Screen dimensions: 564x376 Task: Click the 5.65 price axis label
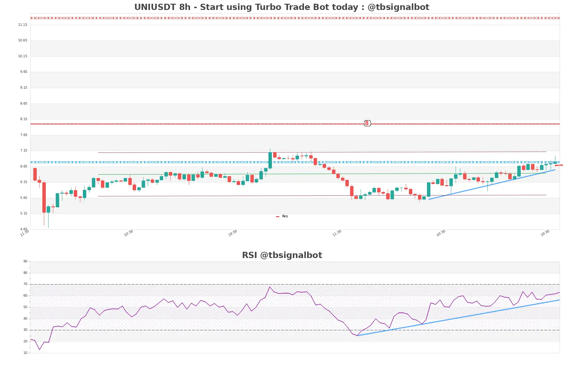click(x=24, y=198)
